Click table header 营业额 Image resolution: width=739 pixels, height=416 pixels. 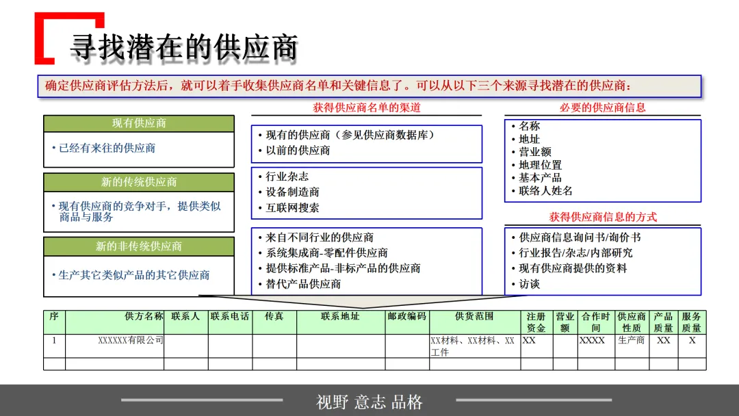pyautogui.click(x=565, y=322)
